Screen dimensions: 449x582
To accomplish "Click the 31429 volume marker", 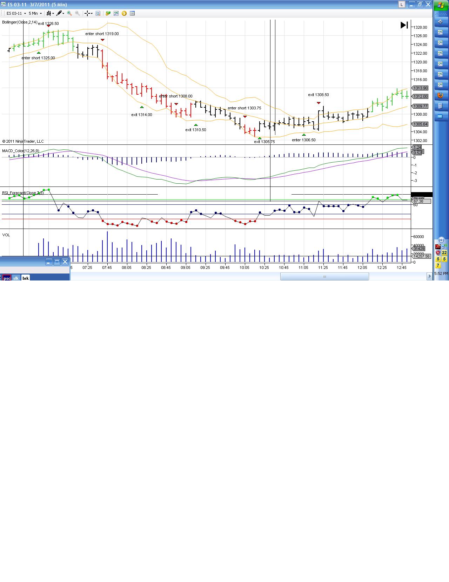I will click(x=419, y=249).
